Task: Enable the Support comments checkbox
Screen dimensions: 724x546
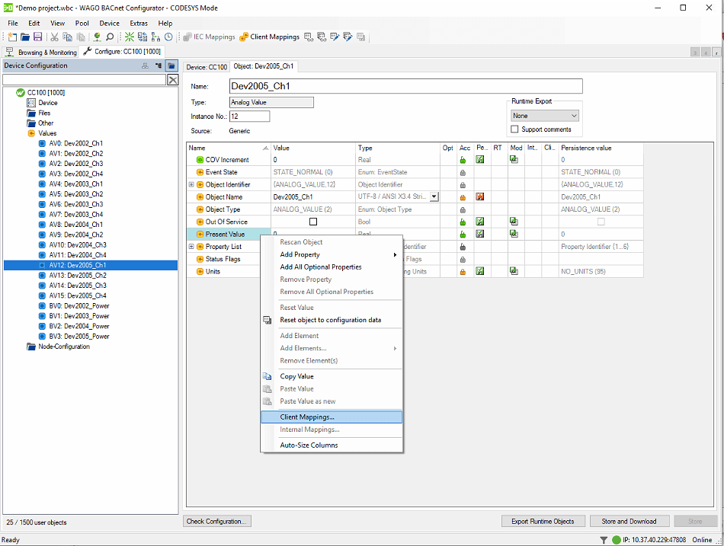Action: tap(515, 129)
